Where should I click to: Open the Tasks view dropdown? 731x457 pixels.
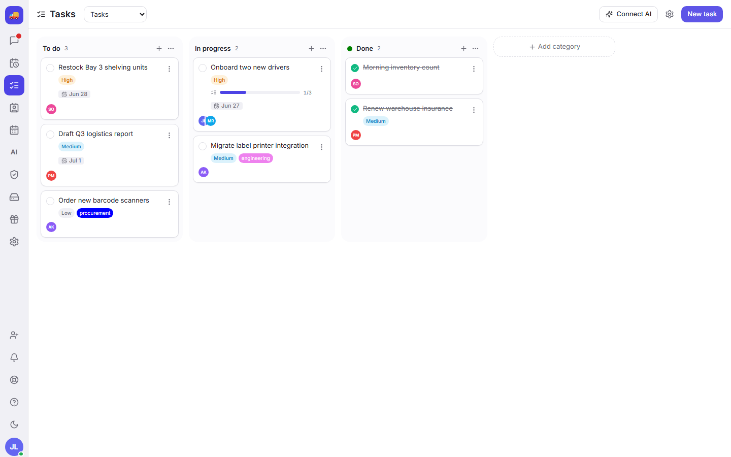tap(115, 14)
